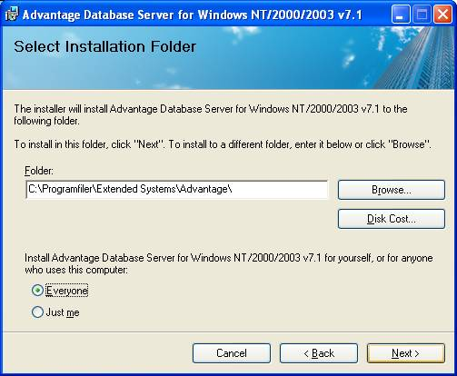Proceed with the Next button
Screen dimensions: 457x376
coord(406,353)
